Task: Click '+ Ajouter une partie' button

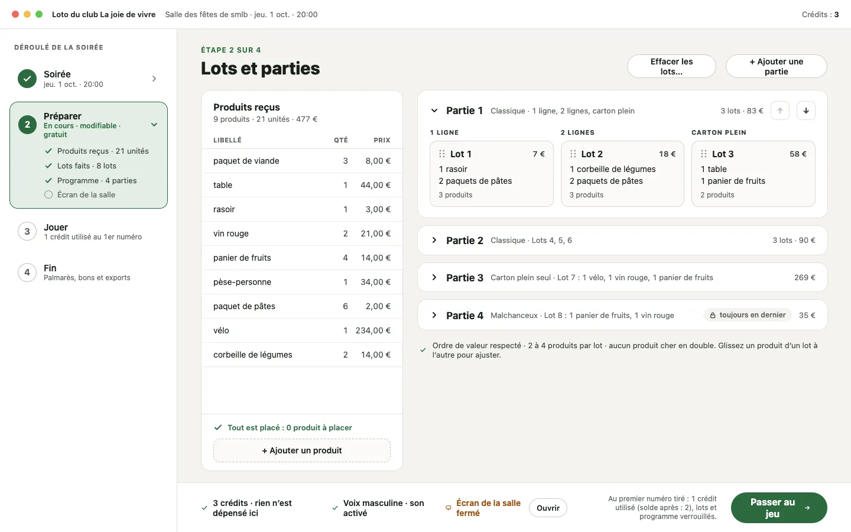Action: tap(776, 66)
